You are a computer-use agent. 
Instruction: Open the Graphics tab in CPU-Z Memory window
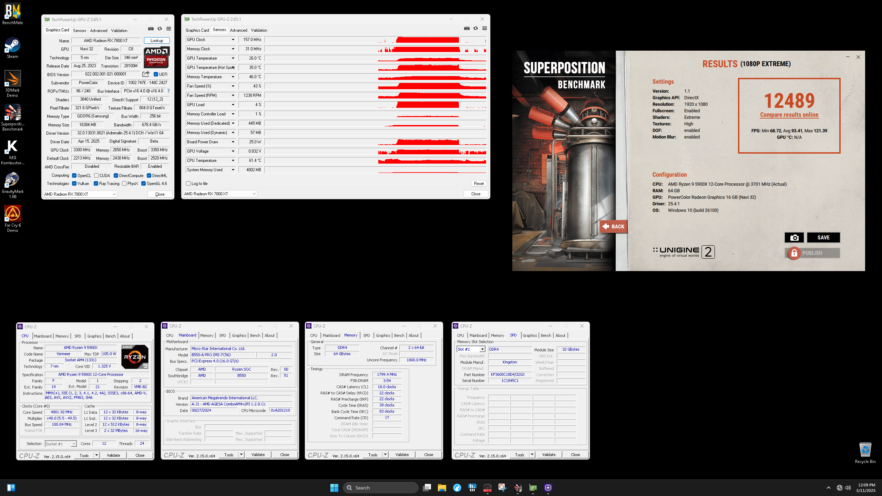click(x=383, y=335)
